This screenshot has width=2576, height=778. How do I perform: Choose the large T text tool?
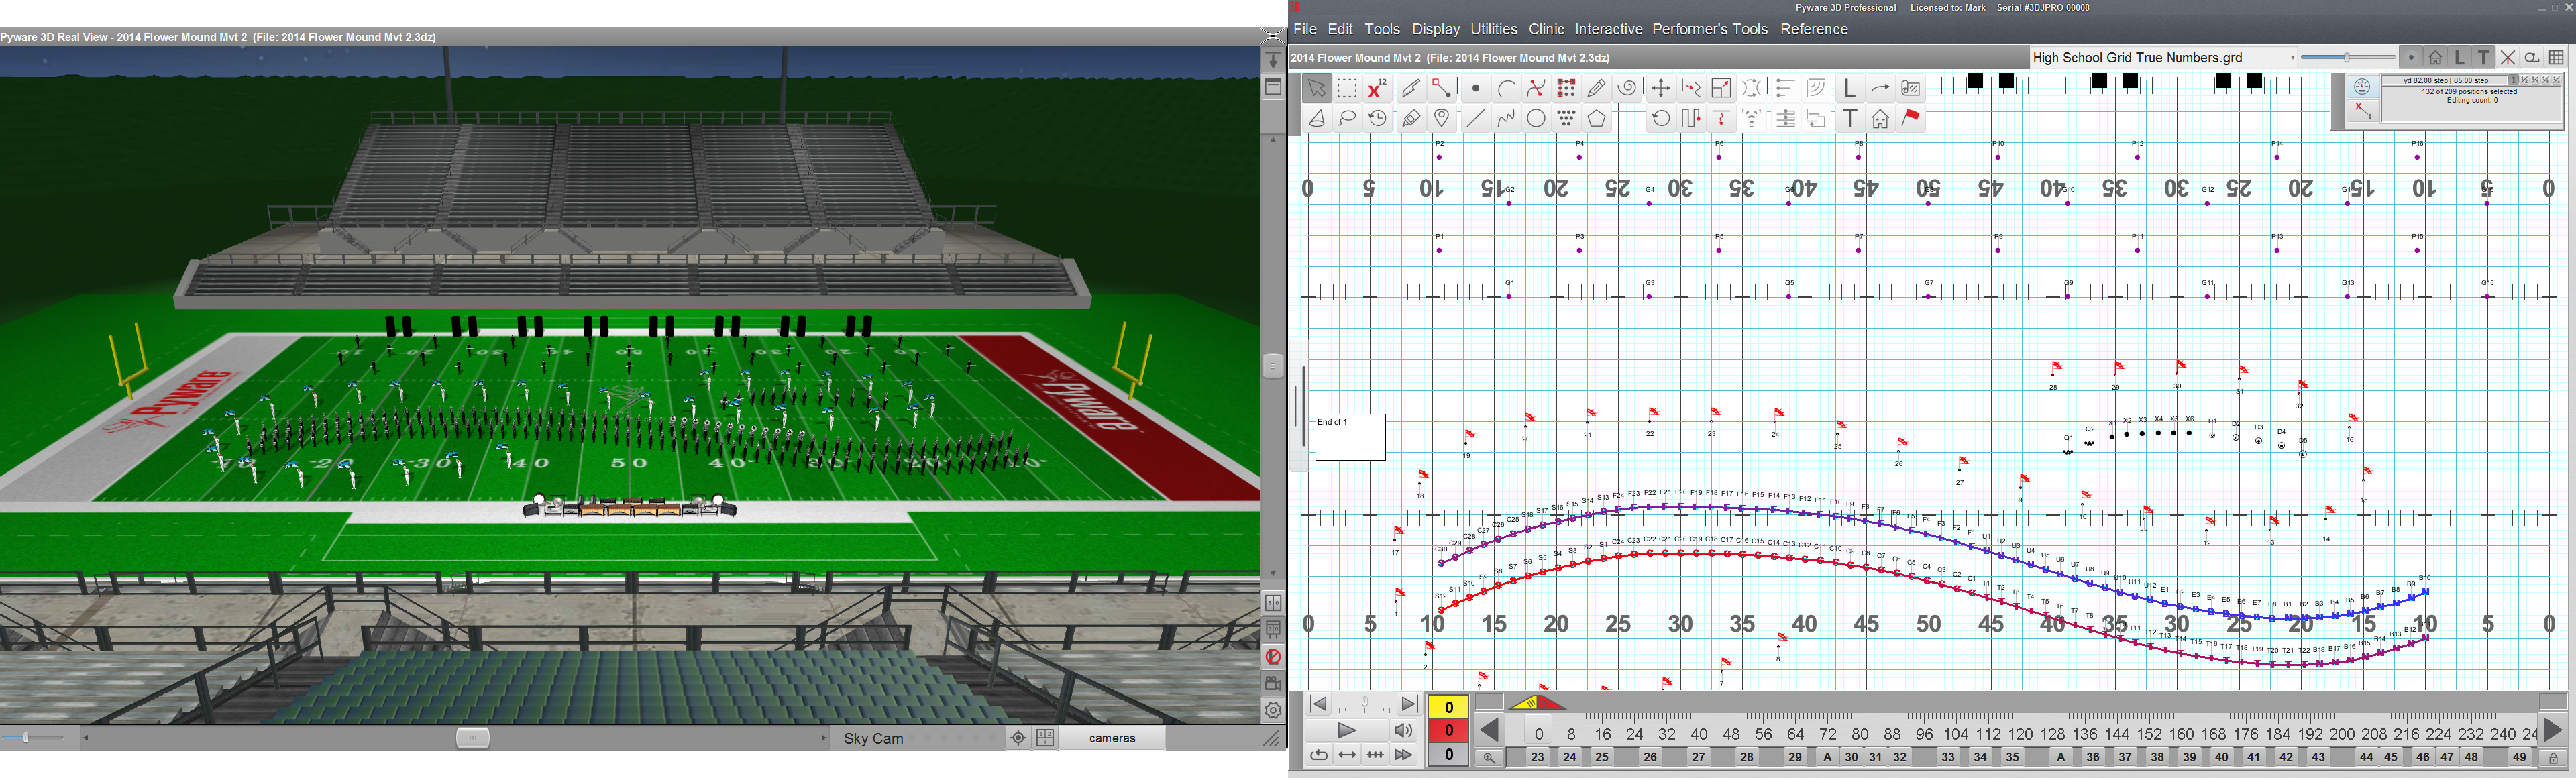click(x=1850, y=119)
